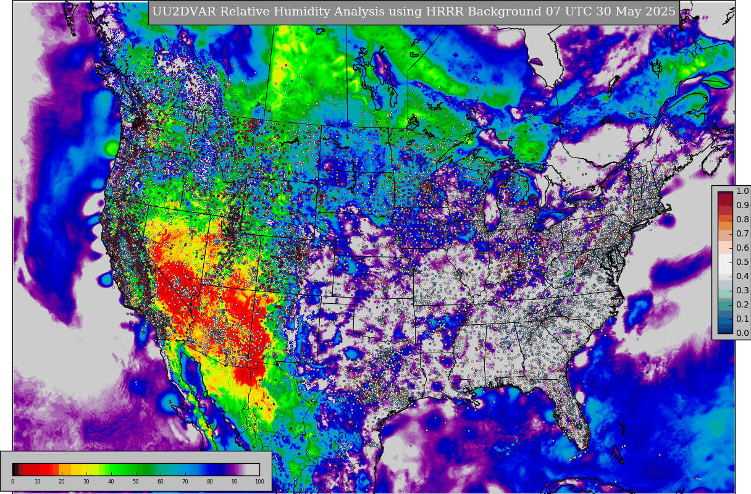This screenshot has width=751, height=494.
Task: Click the '1.0' label on right colorbar
Action: (x=742, y=191)
